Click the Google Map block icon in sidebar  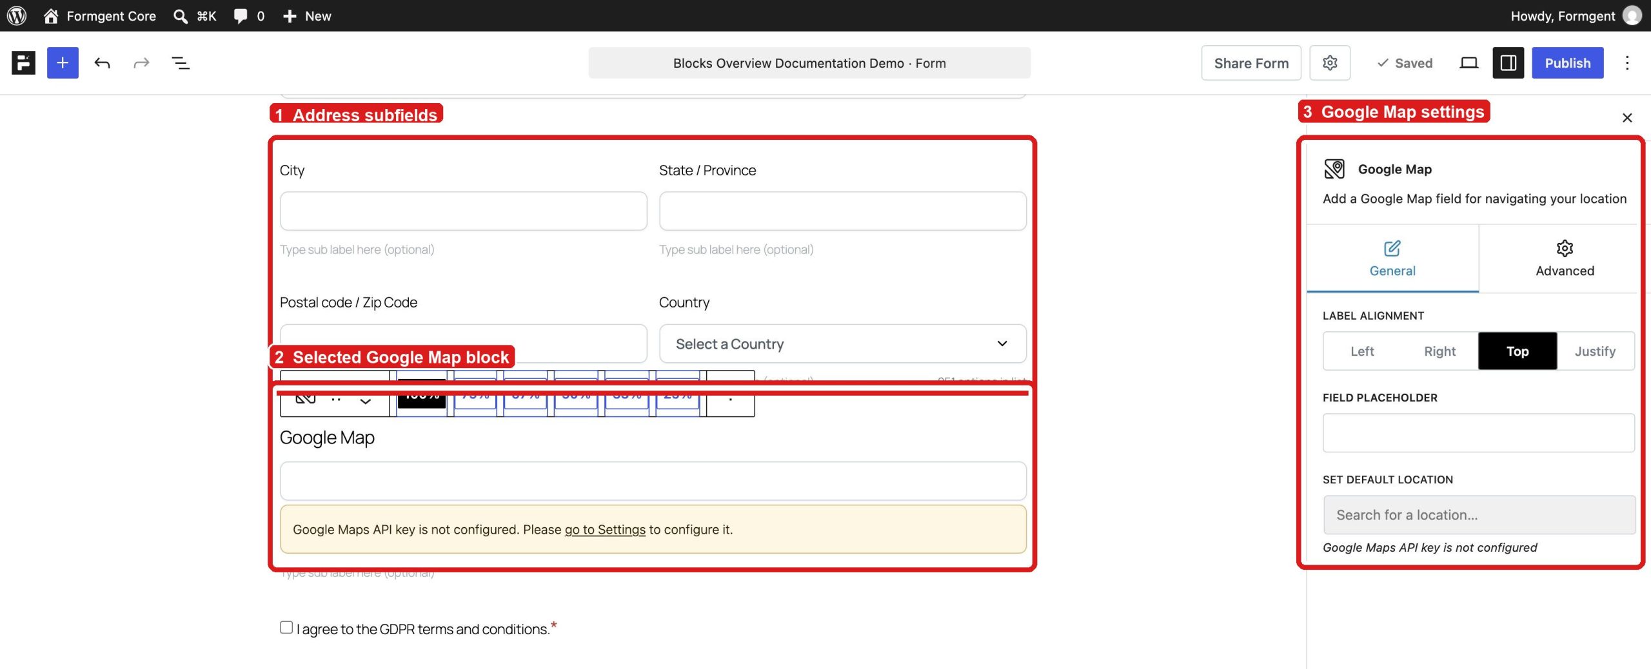coord(1334,169)
